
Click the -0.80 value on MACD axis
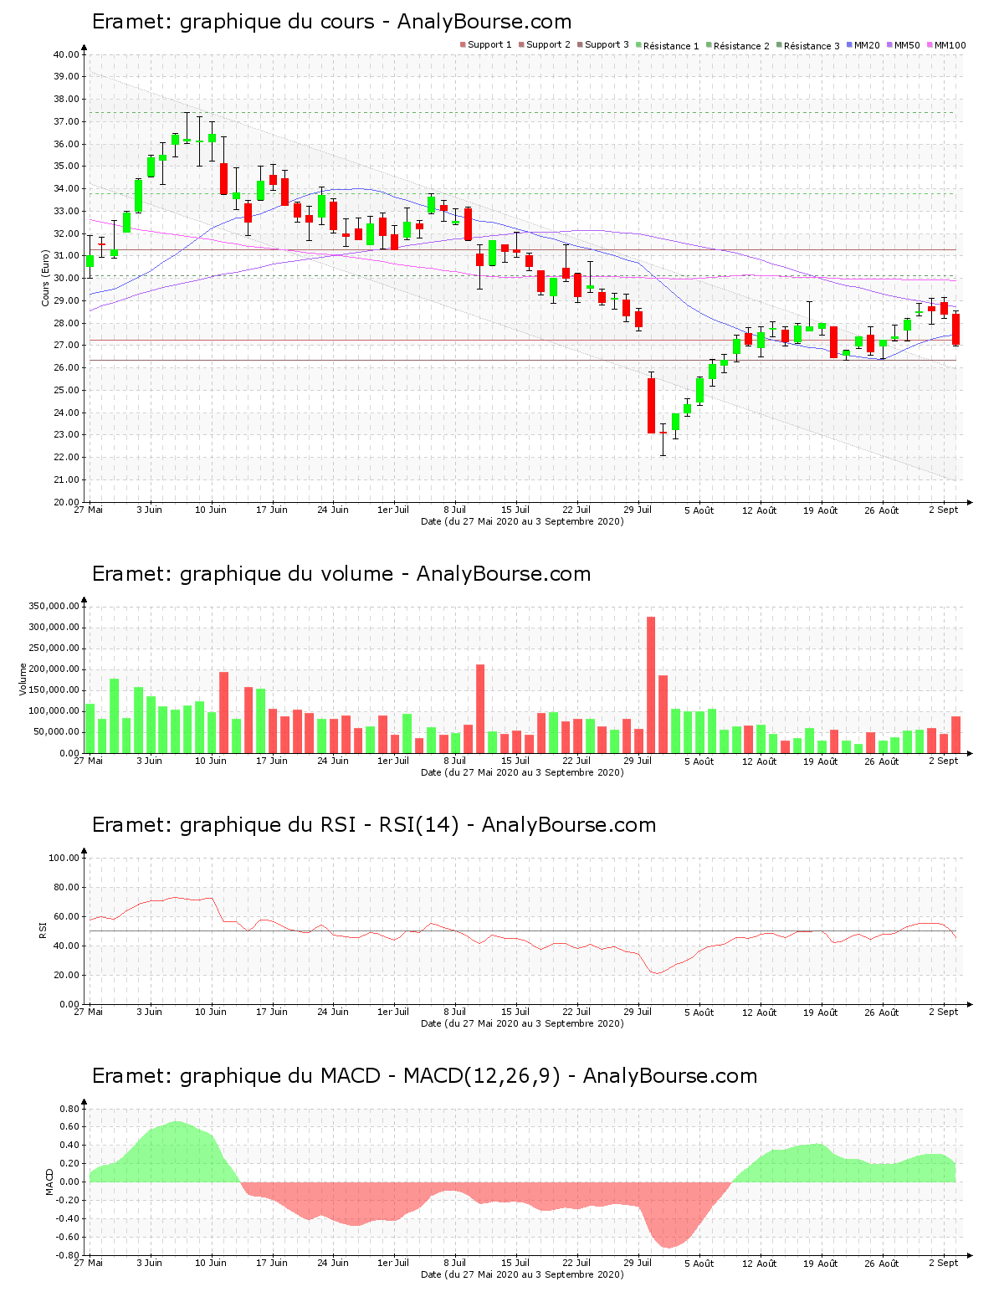[67, 1255]
